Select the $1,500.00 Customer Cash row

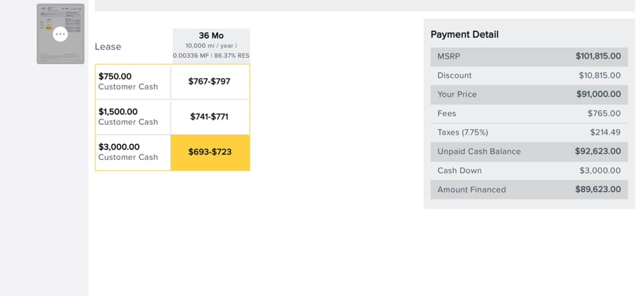(133, 117)
